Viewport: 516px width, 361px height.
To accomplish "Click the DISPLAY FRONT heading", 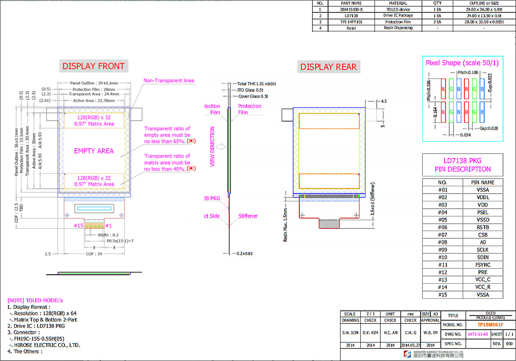I will 93,66.
